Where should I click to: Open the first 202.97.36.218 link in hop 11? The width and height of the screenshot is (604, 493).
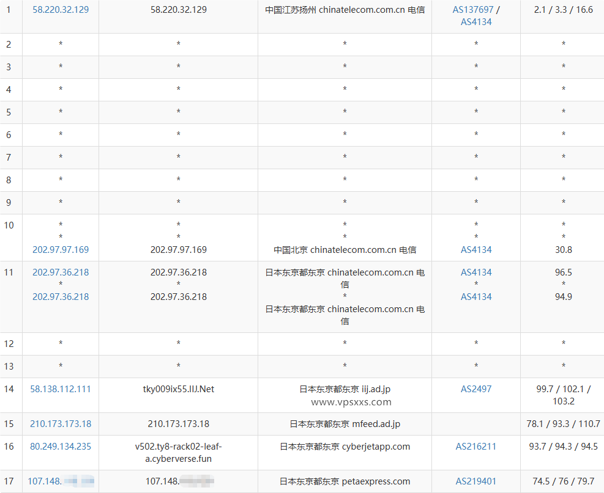(x=61, y=272)
